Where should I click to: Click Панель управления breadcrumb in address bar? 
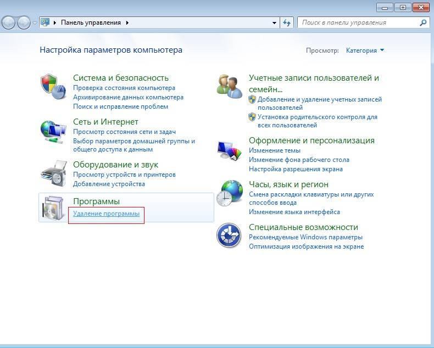coord(91,23)
